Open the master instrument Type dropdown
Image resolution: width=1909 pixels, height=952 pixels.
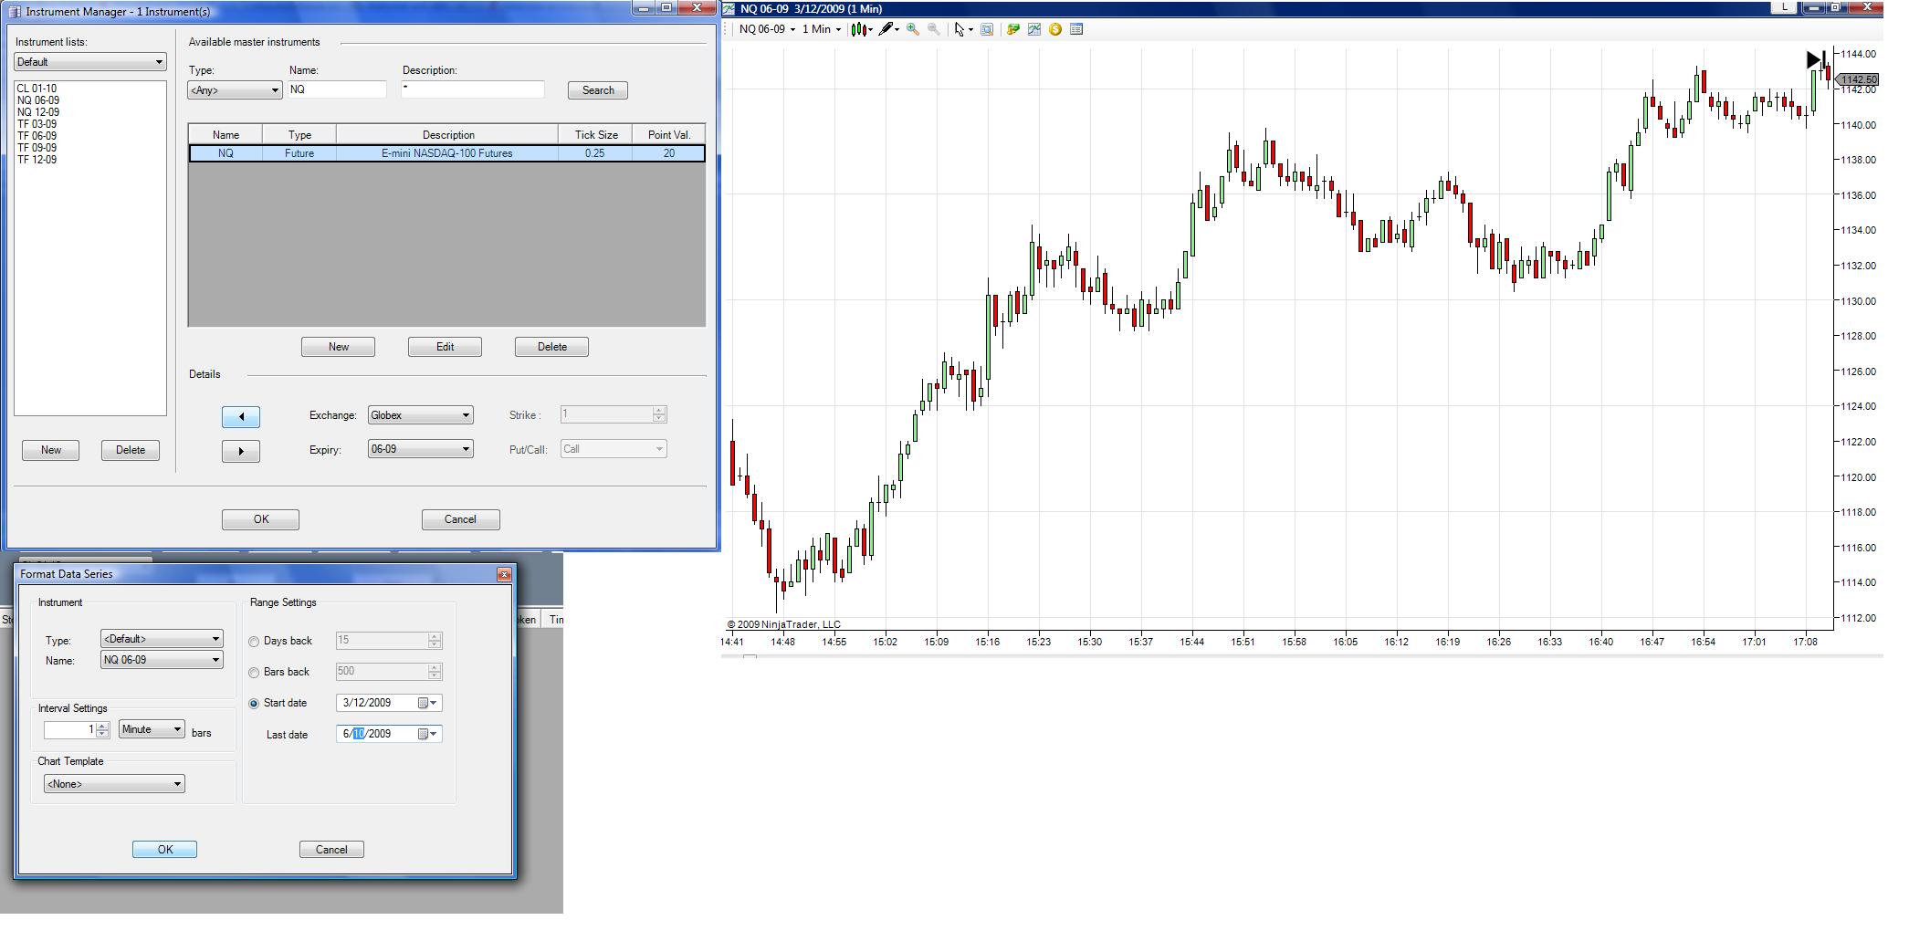[x=235, y=90]
